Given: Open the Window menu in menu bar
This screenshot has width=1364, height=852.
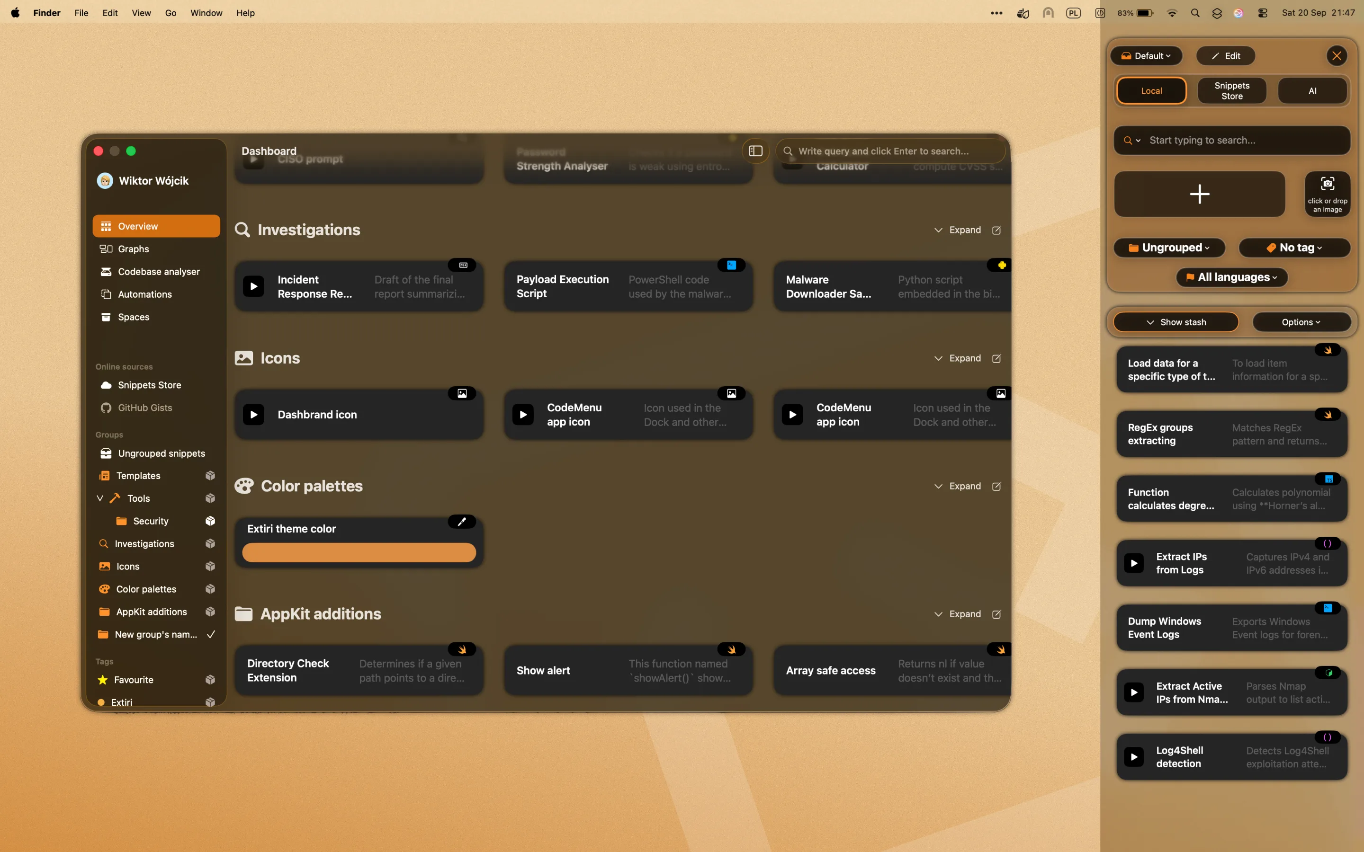Looking at the screenshot, I should coord(206,13).
